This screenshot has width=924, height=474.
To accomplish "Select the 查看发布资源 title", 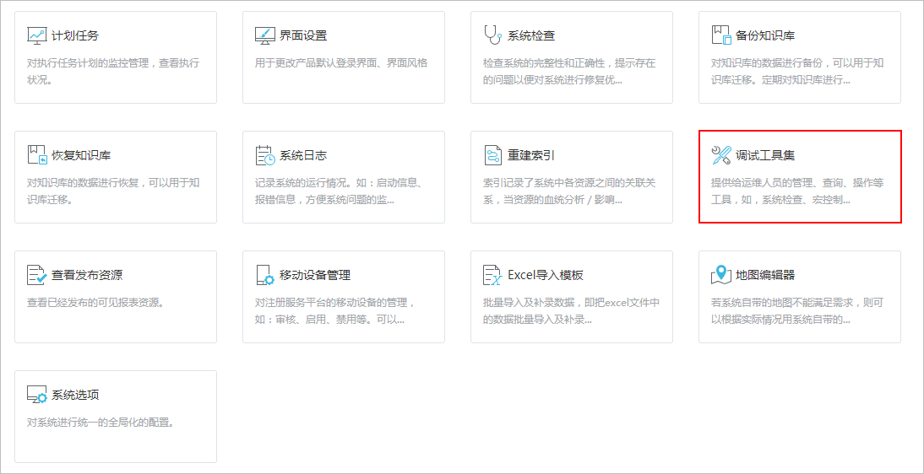I will point(87,275).
